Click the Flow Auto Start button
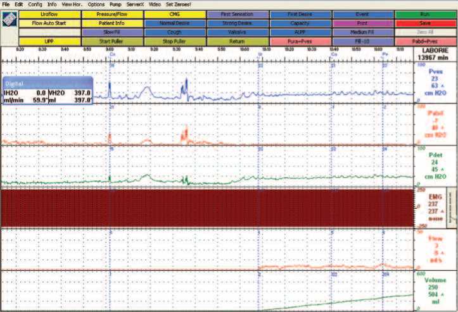The image size is (458, 312). tap(49, 23)
